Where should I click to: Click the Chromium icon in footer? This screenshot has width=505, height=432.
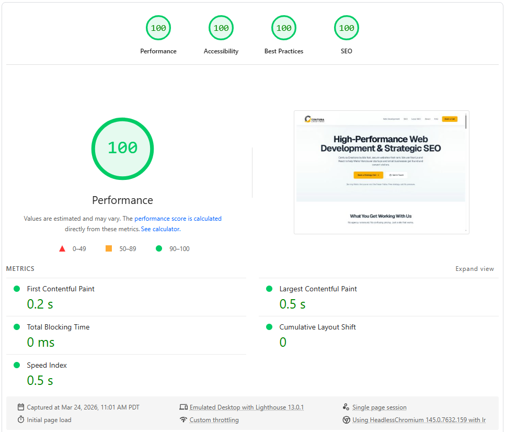[346, 419]
